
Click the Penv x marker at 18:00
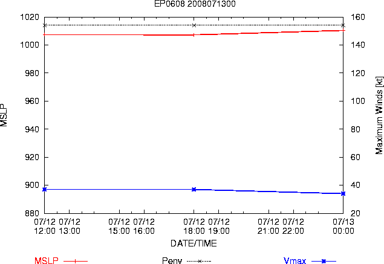click(194, 25)
